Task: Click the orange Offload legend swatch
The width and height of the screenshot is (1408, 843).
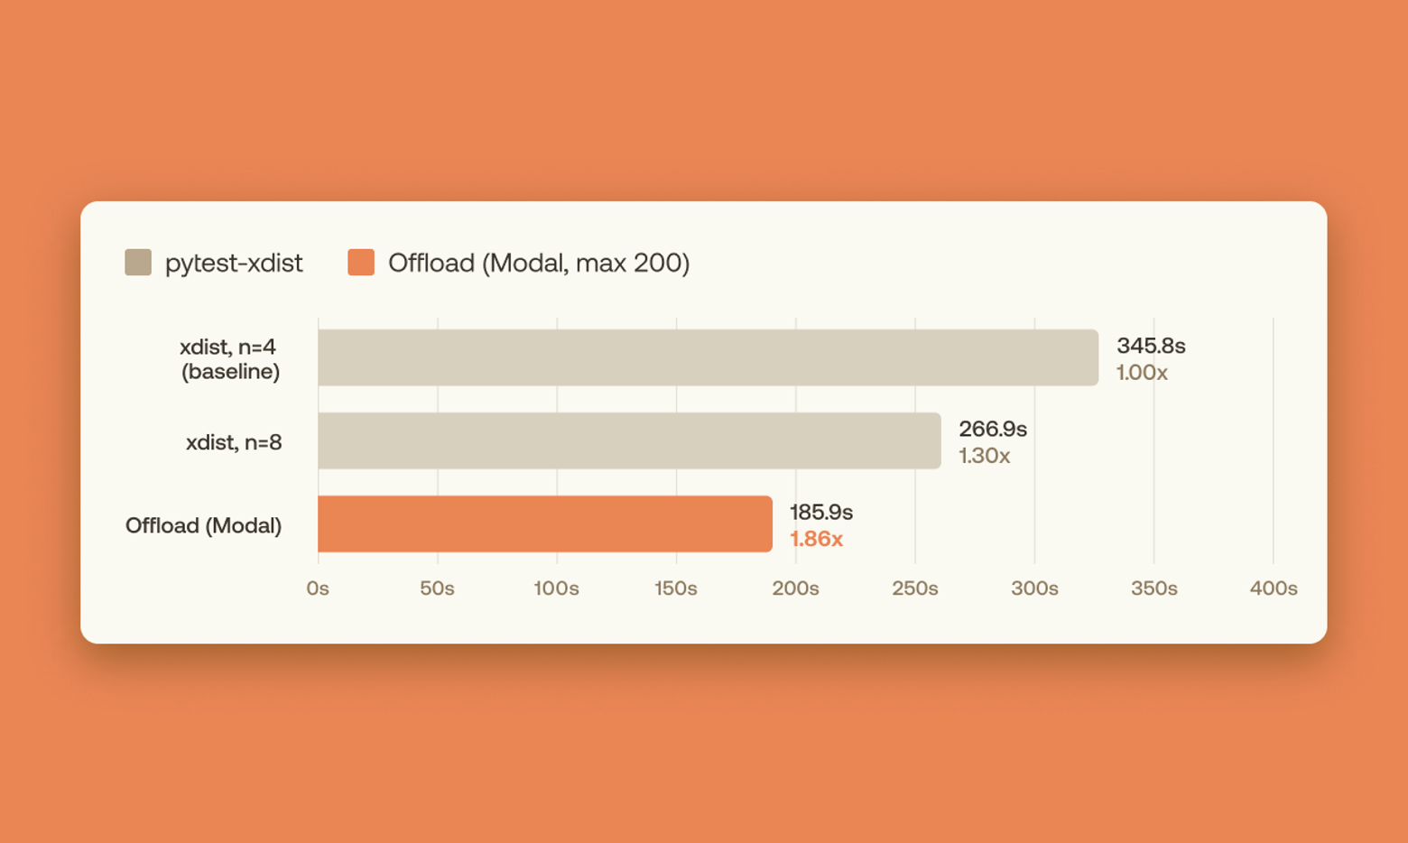Action: click(x=361, y=263)
